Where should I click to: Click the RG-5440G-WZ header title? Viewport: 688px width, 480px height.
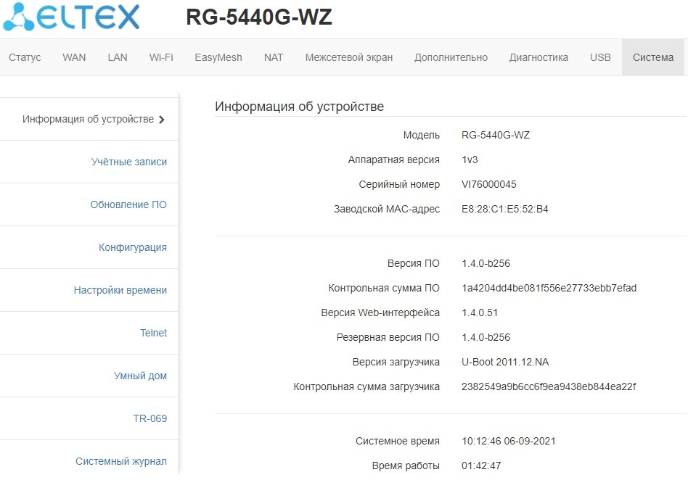click(259, 17)
